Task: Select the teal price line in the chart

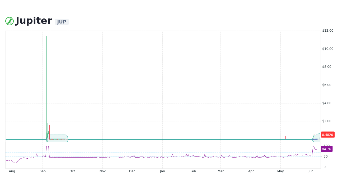Action: tap(158, 139)
